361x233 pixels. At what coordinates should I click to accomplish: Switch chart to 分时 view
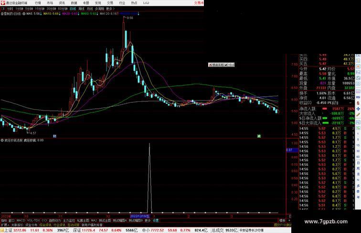pyautogui.click(x=10, y=9)
